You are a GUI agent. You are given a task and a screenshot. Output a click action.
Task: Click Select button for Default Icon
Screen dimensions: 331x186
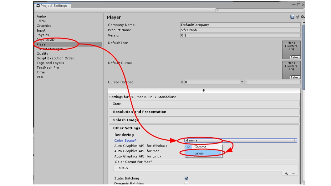click(x=295, y=57)
